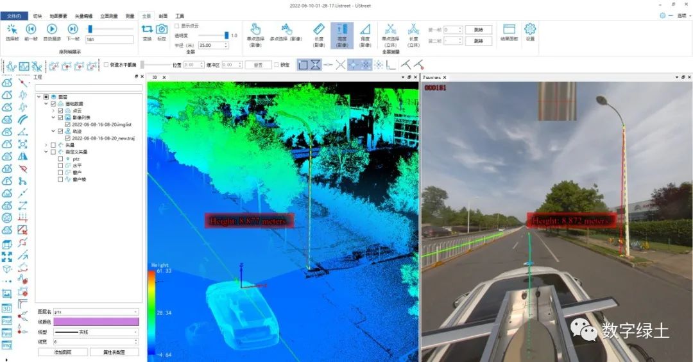Open the 图层名 layer name dropdown
Image resolution: width=693 pixels, height=362 pixels.
pos(96,312)
